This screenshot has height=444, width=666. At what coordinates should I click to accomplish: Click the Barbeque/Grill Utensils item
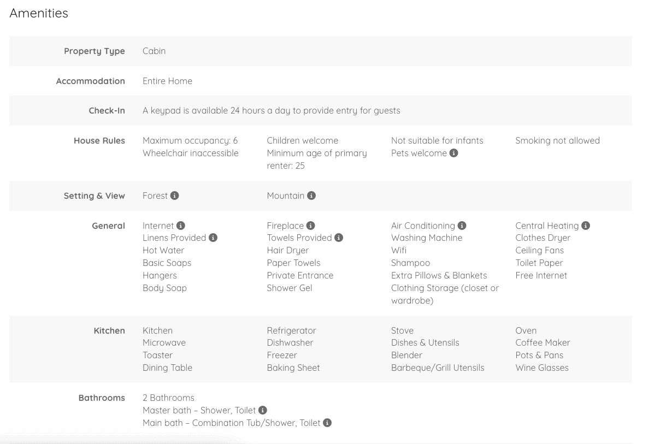438,368
